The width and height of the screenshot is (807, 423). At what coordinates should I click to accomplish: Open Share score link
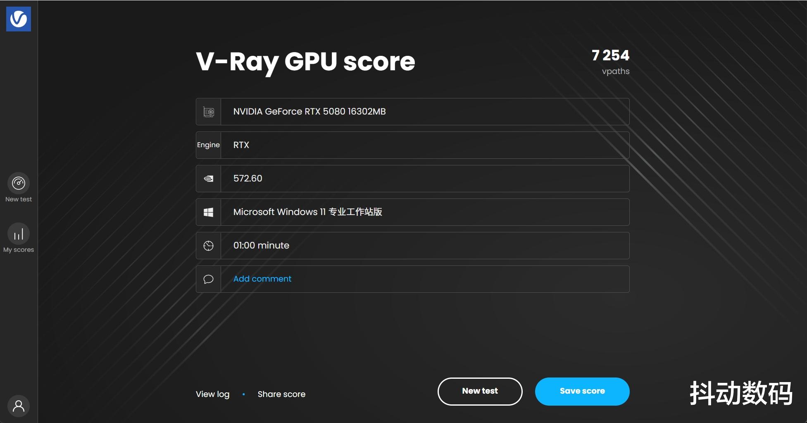click(281, 394)
